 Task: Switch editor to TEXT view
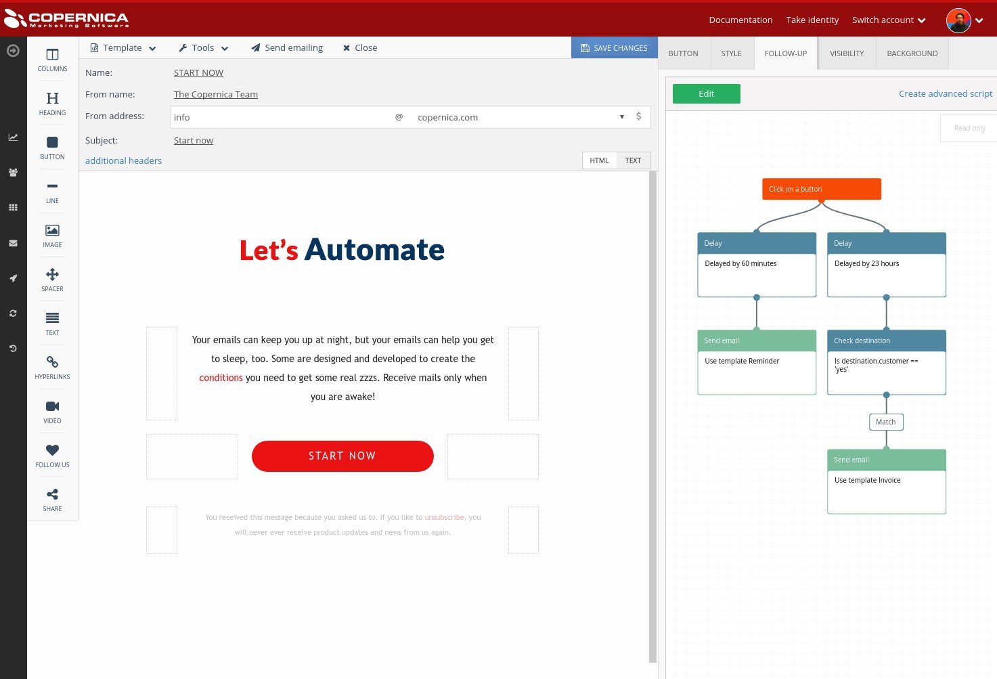coord(633,160)
